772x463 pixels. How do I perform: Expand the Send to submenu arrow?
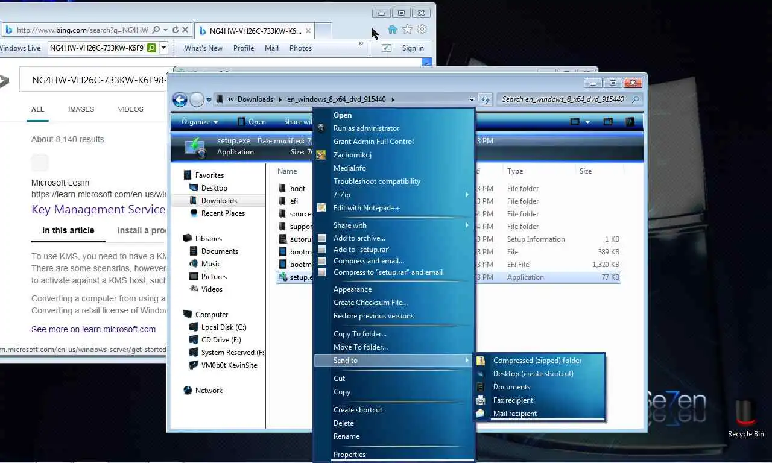point(467,361)
